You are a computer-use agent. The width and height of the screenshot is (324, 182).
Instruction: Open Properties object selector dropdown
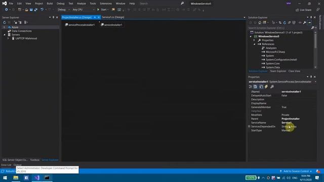(315, 82)
